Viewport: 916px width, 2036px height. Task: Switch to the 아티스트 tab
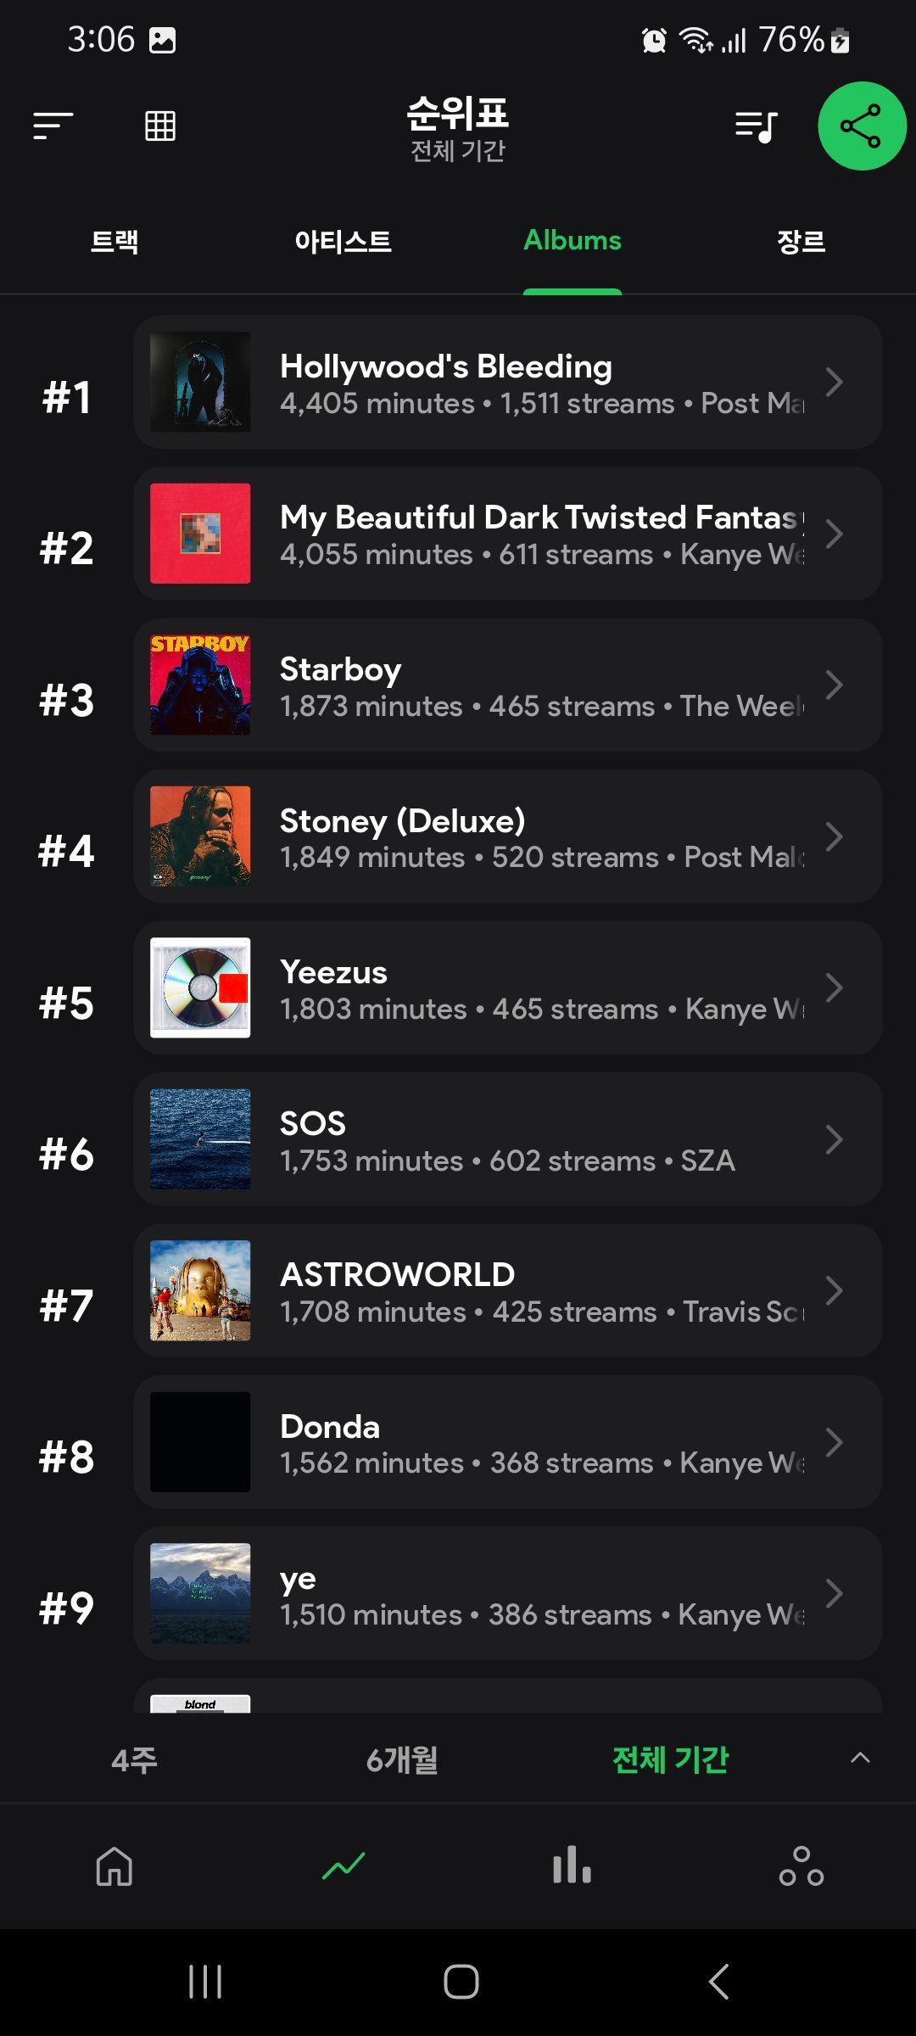(x=343, y=242)
